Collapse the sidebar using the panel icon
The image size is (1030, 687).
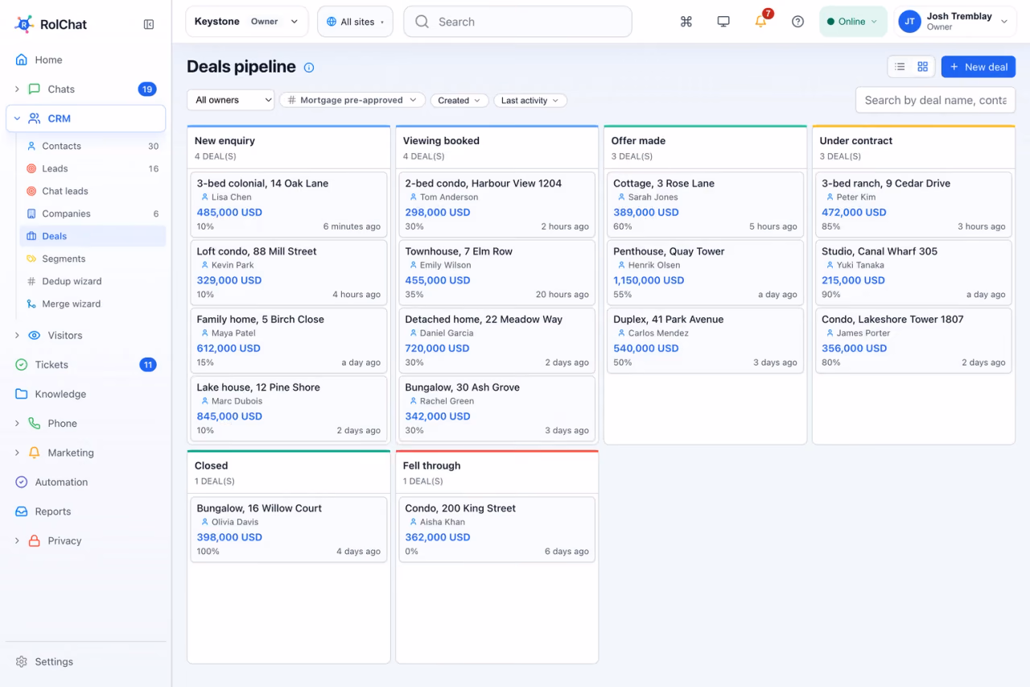[x=149, y=24]
